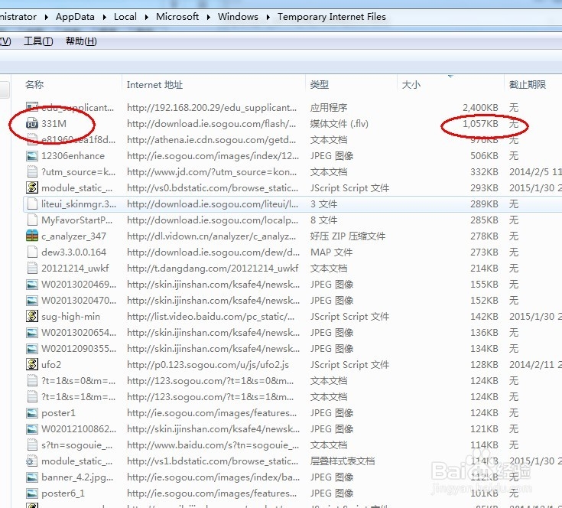Viewport: 562px width, 508px height.
Task: Click the blank file icon of liteui_skinmgr.3...
Action: point(32,204)
